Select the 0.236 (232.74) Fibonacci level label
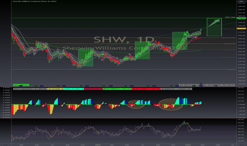247x146 pixels. click(228, 57)
